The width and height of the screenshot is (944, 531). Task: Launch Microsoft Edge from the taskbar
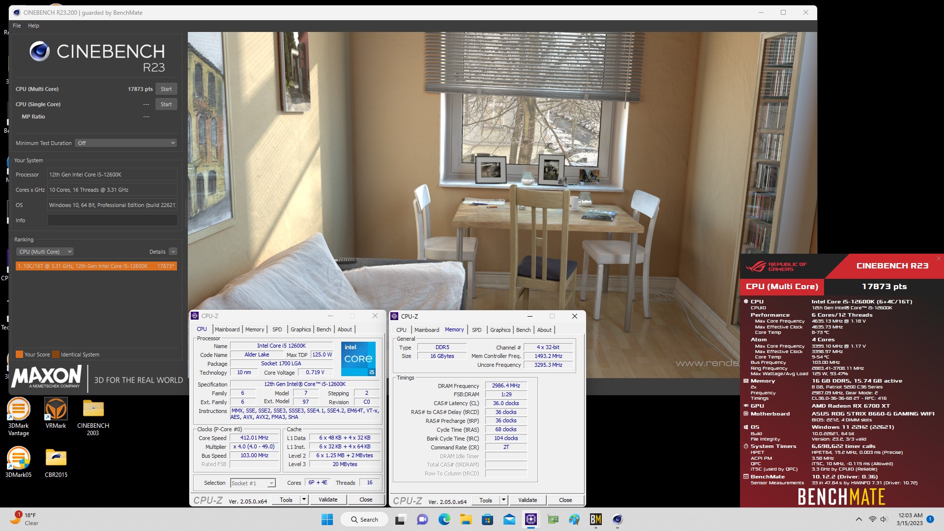click(444, 520)
